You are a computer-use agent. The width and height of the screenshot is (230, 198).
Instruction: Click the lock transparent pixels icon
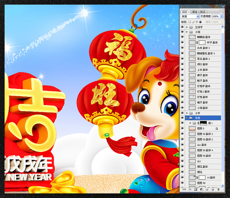[x=189, y=22]
